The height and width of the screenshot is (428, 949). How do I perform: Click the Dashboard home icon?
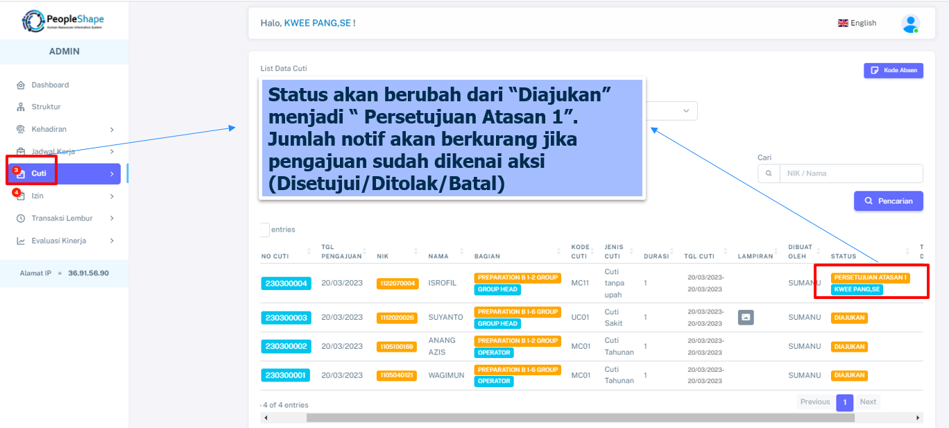click(21, 85)
